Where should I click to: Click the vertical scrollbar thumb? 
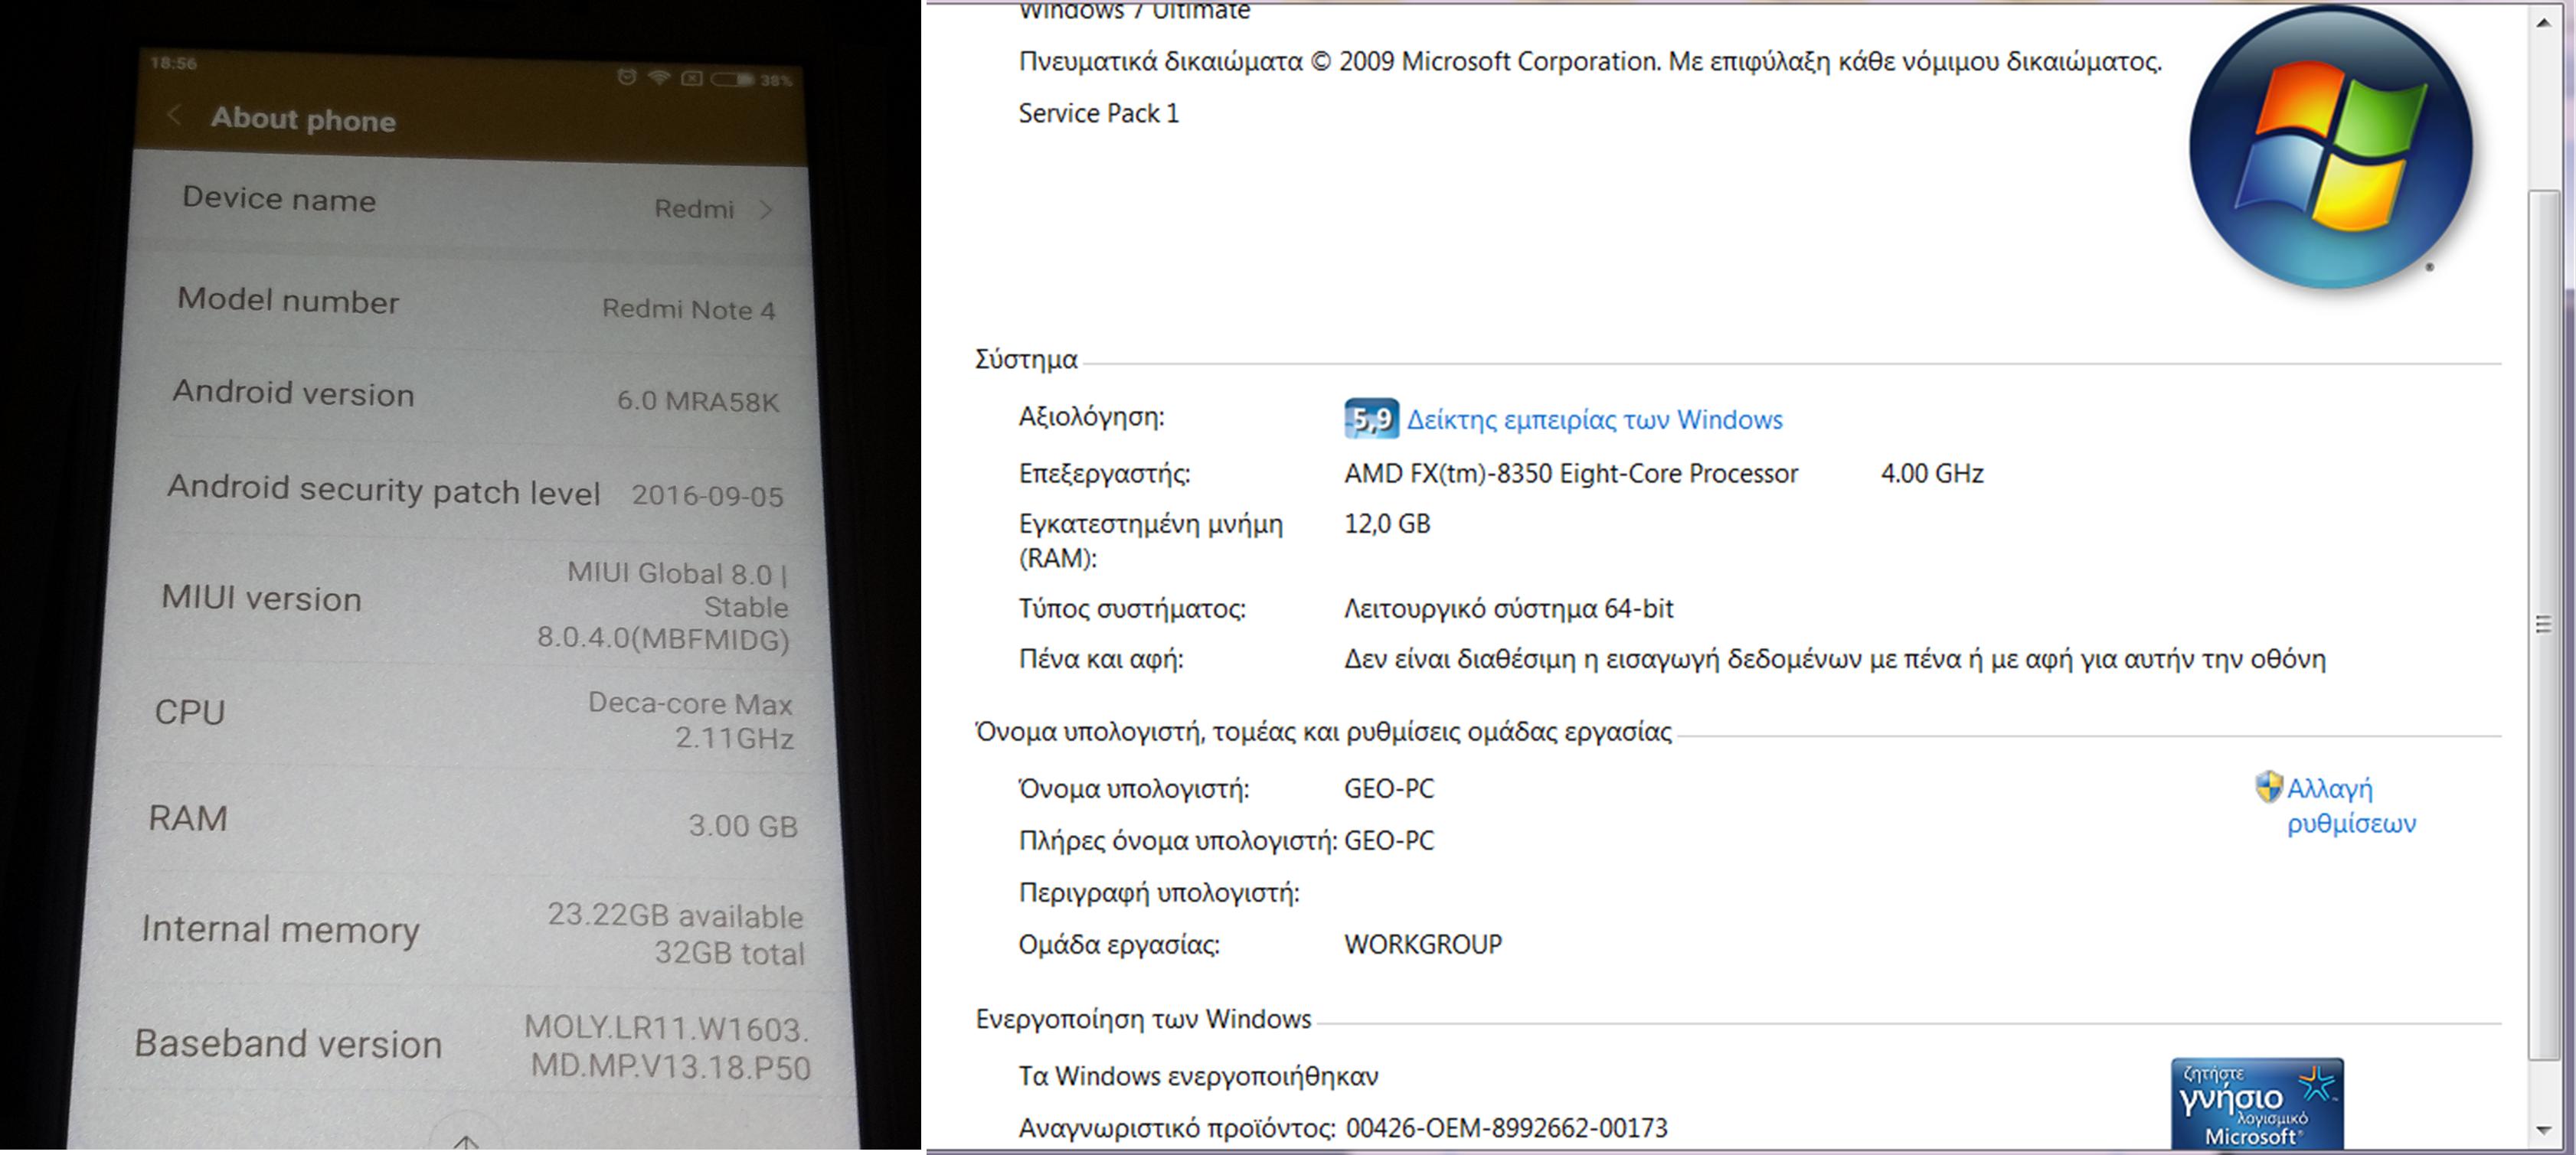pyautogui.click(x=2543, y=625)
